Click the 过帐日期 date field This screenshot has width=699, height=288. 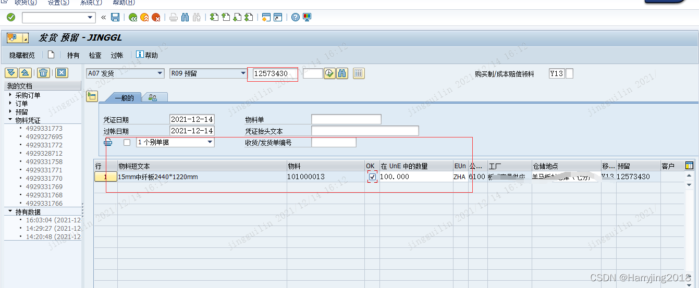coord(192,131)
